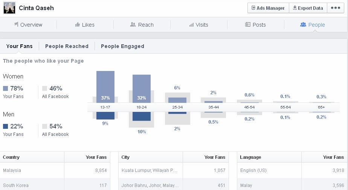
Task: Open the Visits insights tab
Action: coord(198,25)
